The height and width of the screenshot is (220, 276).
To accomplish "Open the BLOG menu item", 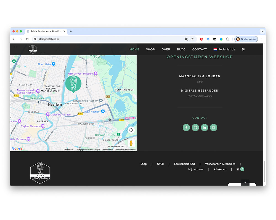I will pos(181,50).
